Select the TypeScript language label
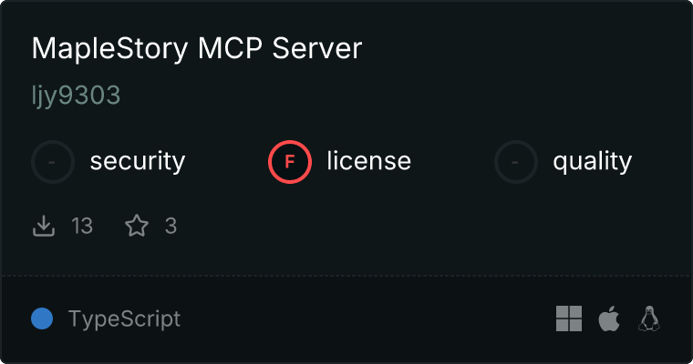The height and width of the screenshot is (364, 693). coord(124,319)
